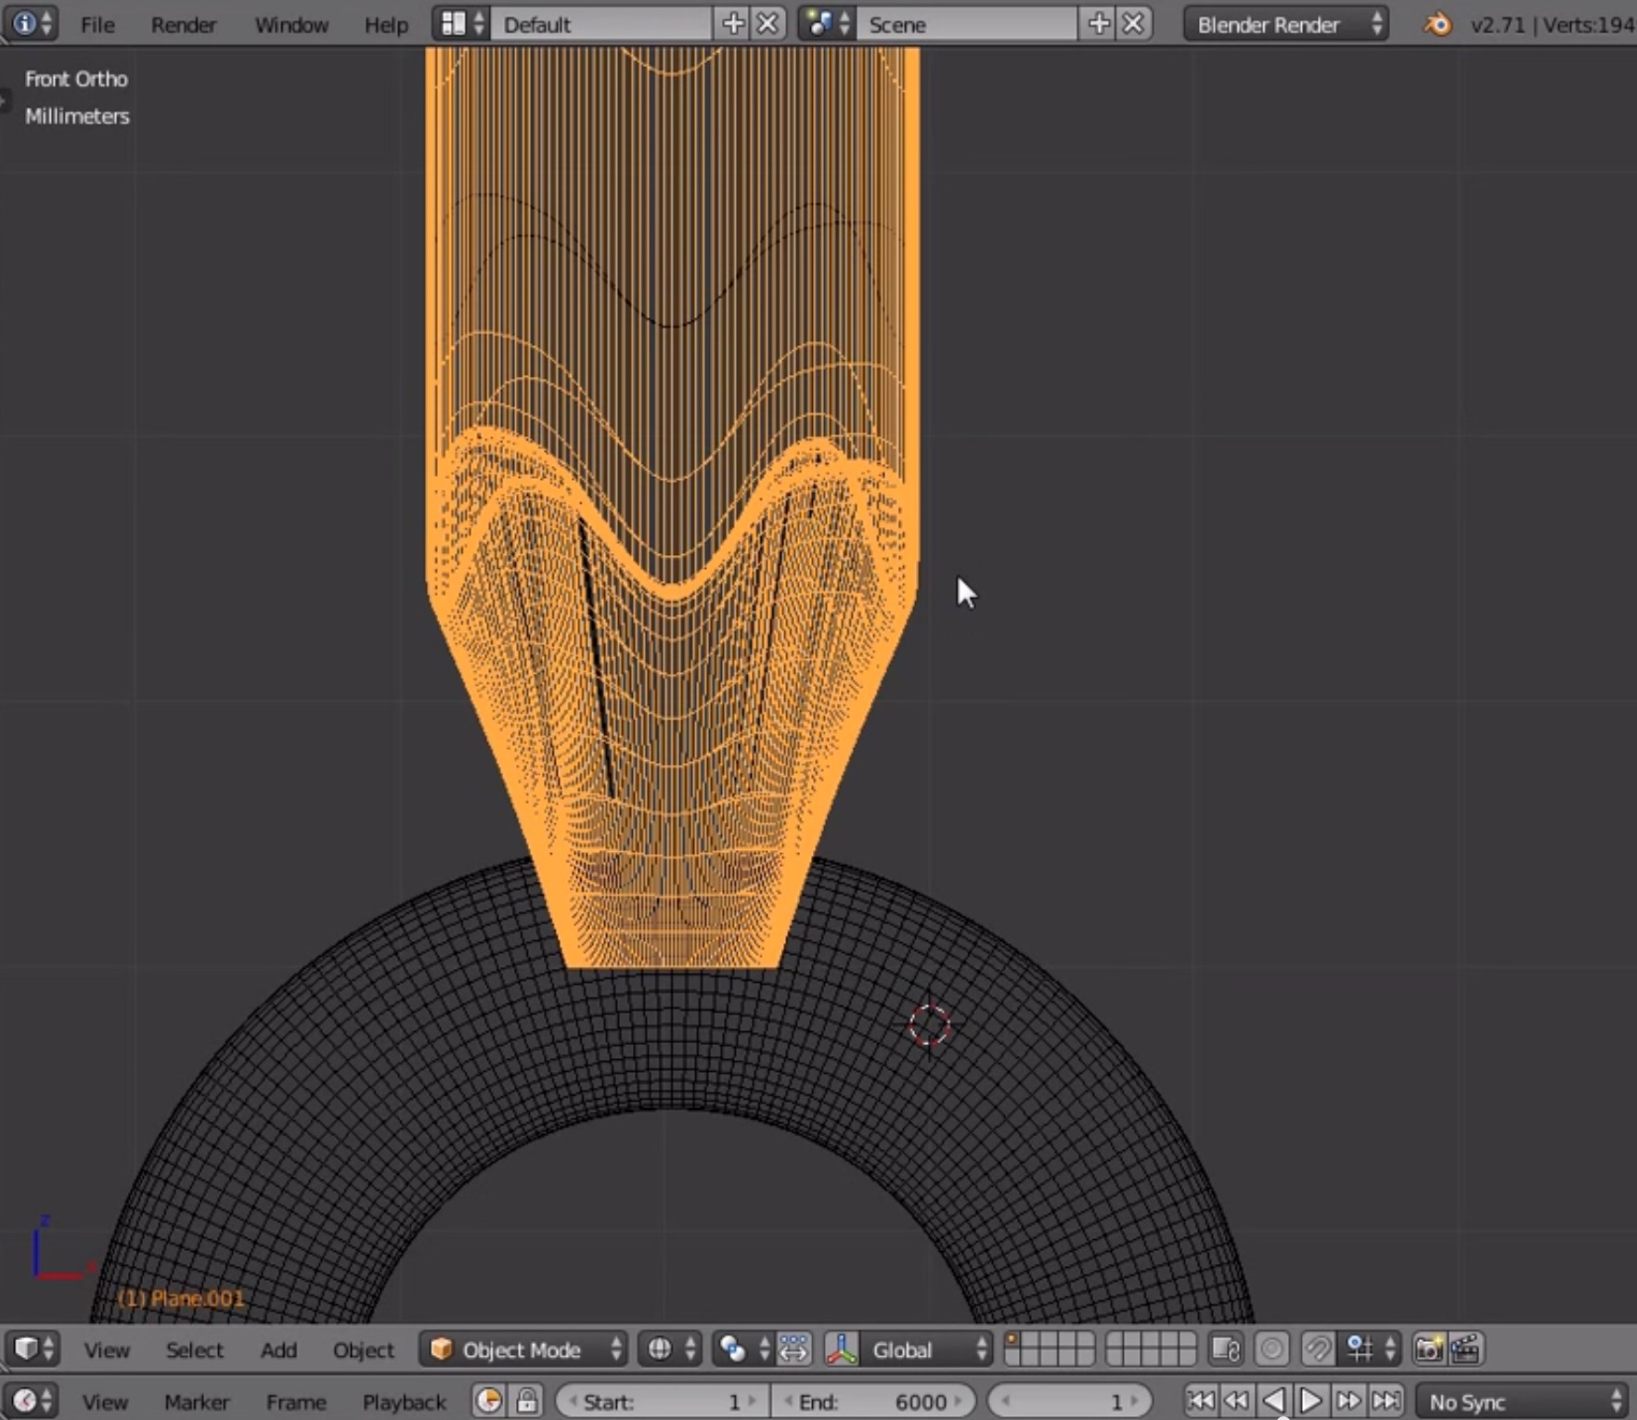This screenshot has width=1637, height=1420.
Task: Expand the Blender Render engine dropdown
Action: click(1285, 25)
